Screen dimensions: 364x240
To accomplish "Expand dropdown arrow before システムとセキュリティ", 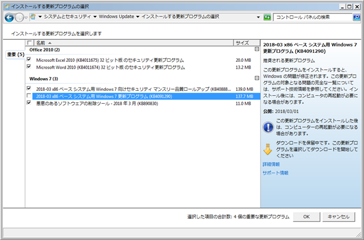I will pos(40,16).
